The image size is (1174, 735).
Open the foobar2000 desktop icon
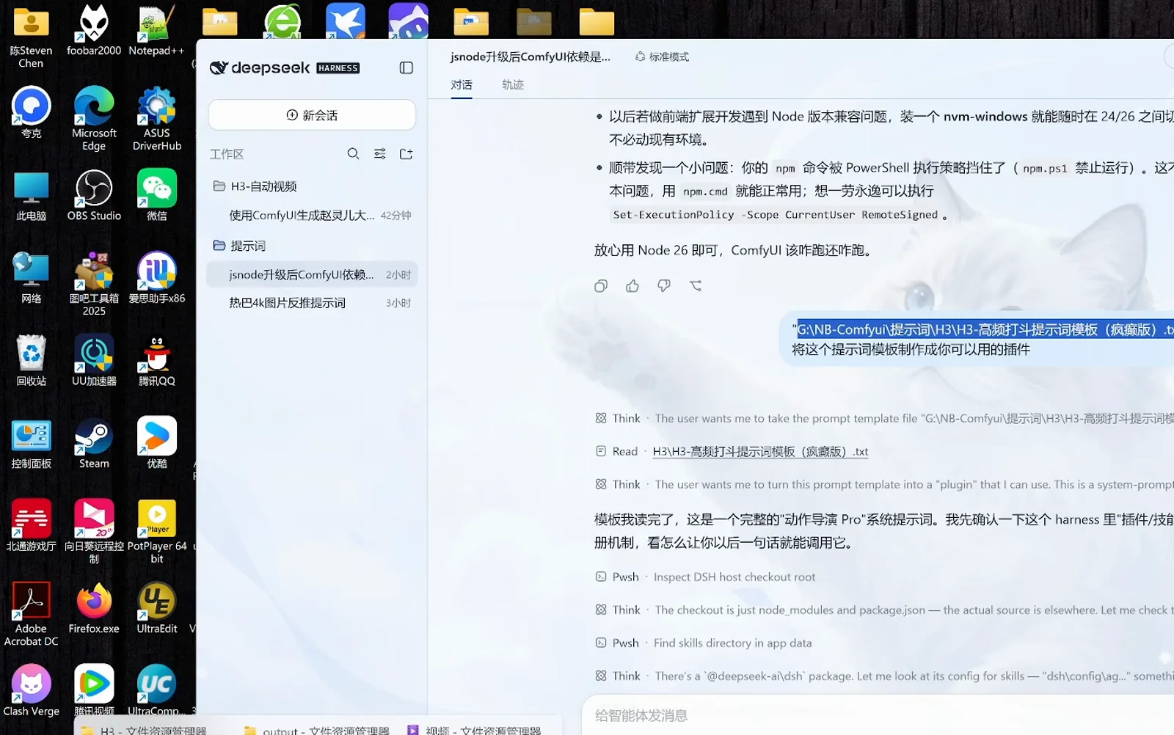[x=94, y=30]
